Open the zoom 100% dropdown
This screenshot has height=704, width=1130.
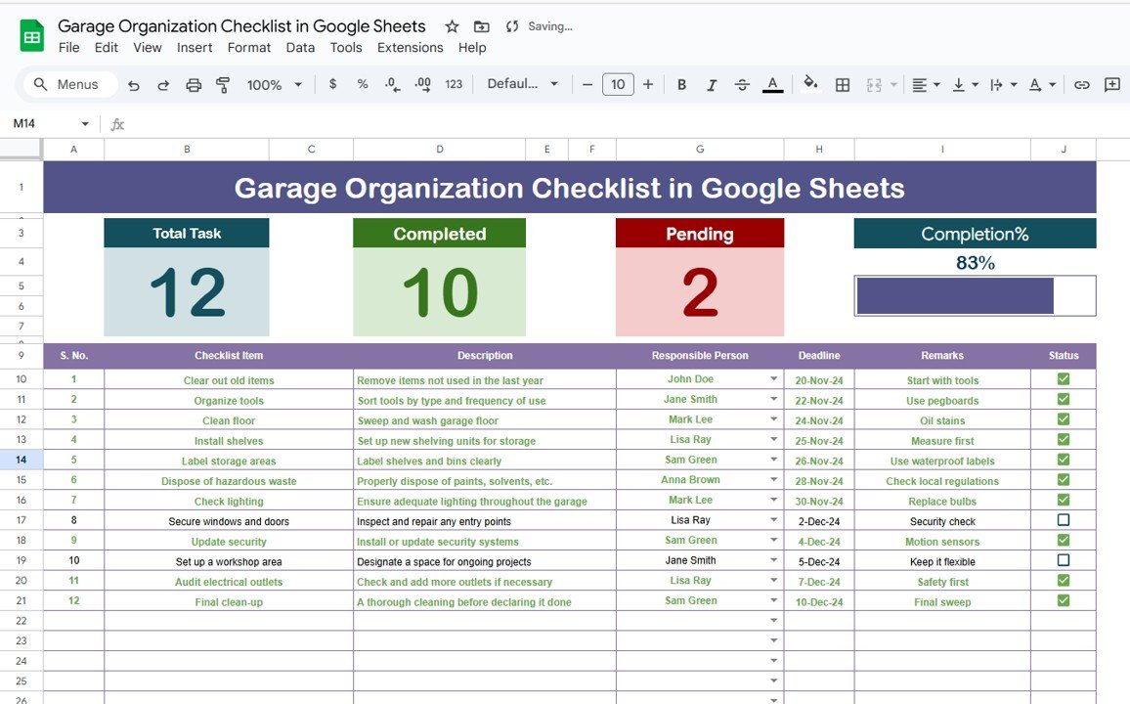[275, 85]
